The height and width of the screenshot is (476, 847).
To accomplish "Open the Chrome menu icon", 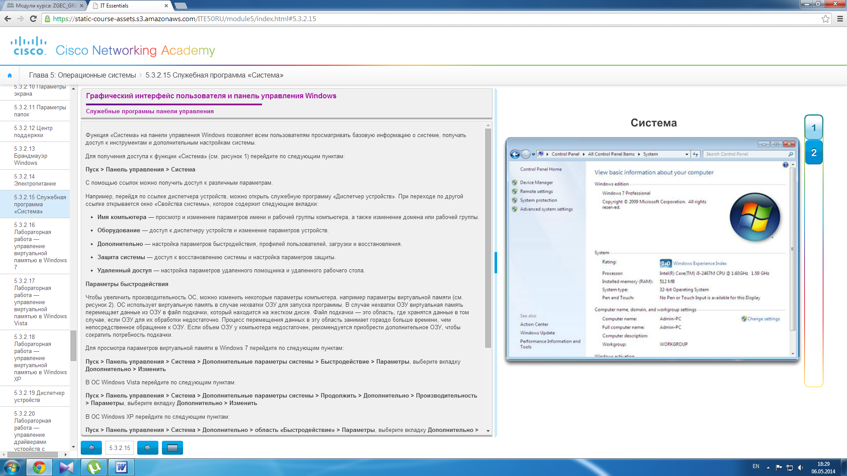I will click(x=840, y=19).
